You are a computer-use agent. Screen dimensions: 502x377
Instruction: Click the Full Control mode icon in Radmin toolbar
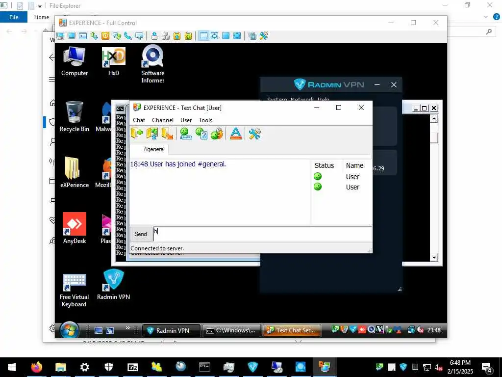click(x=60, y=36)
